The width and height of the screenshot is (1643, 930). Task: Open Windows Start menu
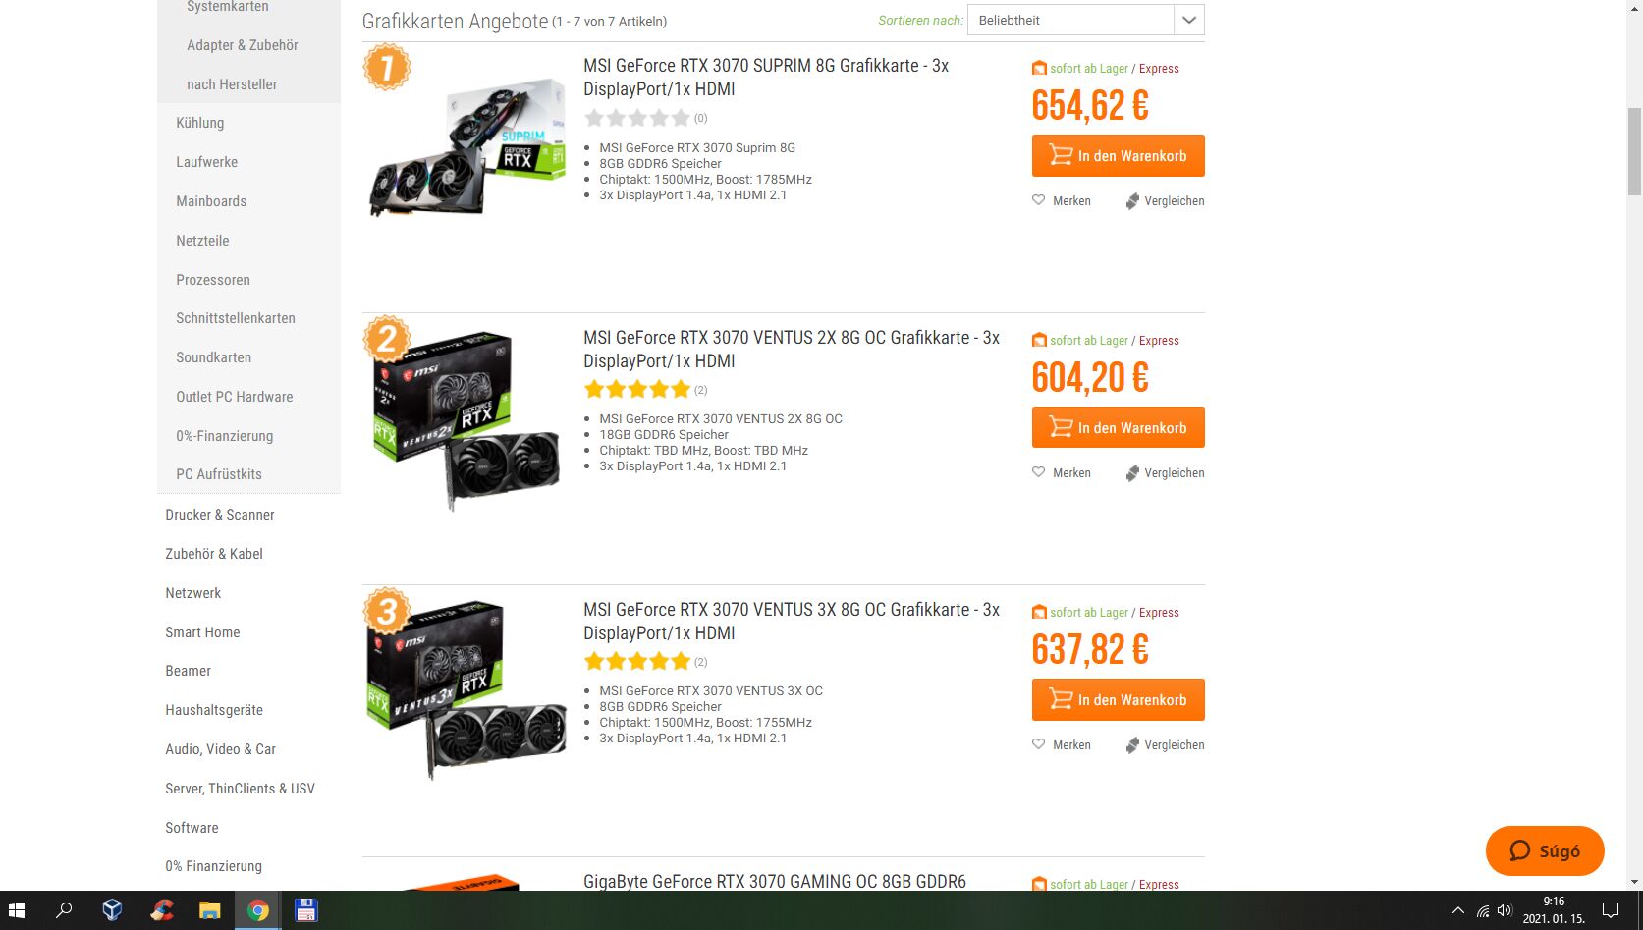tap(17, 910)
